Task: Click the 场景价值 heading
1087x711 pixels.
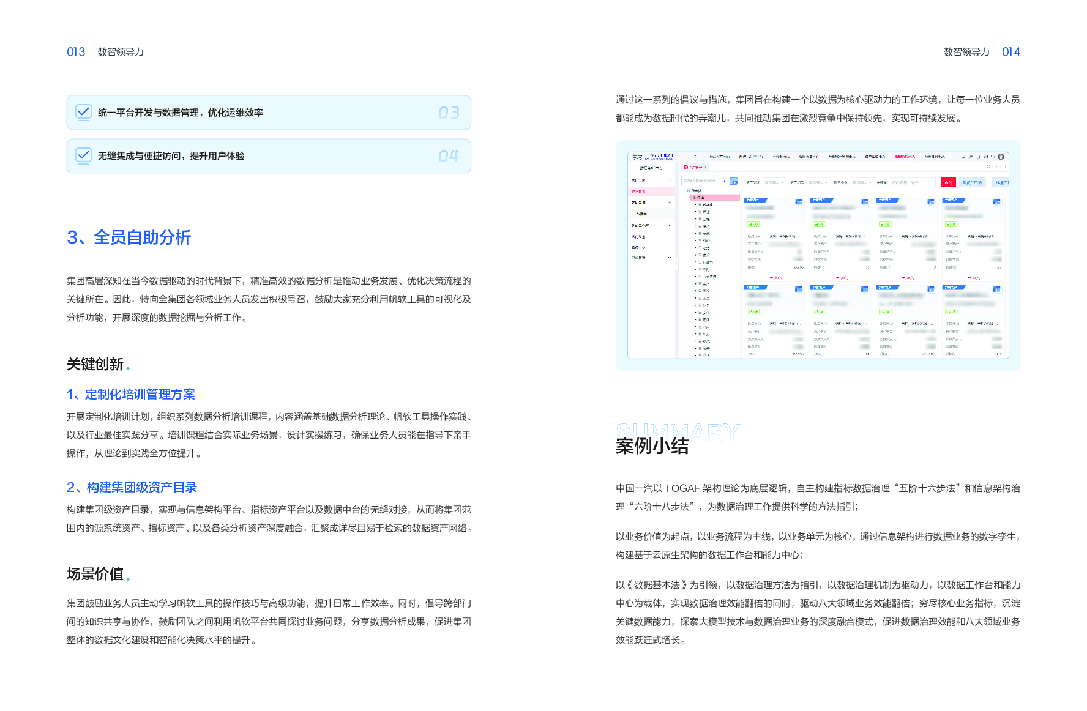Action: [x=95, y=574]
